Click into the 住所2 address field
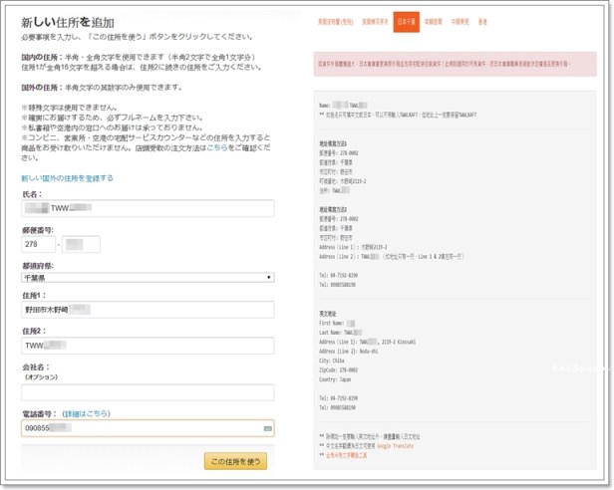 (148, 346)
